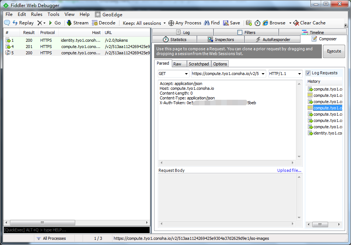This screenshot has width=351, height=245.
Task: Sort sessions by Result column header
Action: click(x=29, y=33)
